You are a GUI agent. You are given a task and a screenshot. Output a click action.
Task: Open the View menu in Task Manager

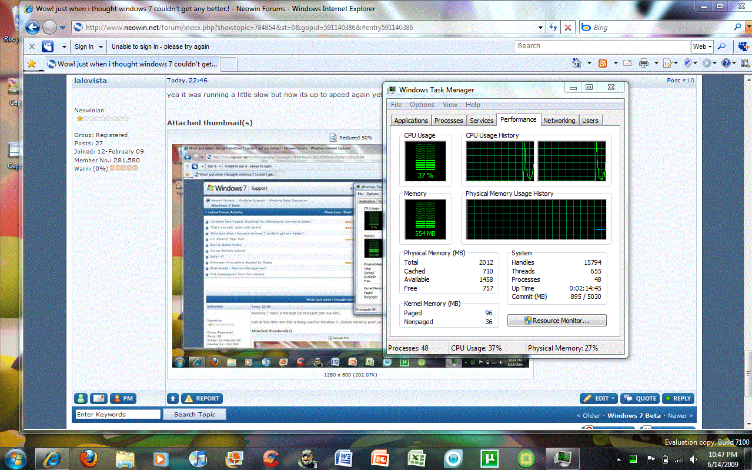coord(450,105)
